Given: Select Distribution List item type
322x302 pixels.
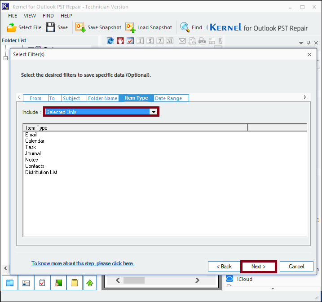Looking at the screenshot, I should (41, 172).
